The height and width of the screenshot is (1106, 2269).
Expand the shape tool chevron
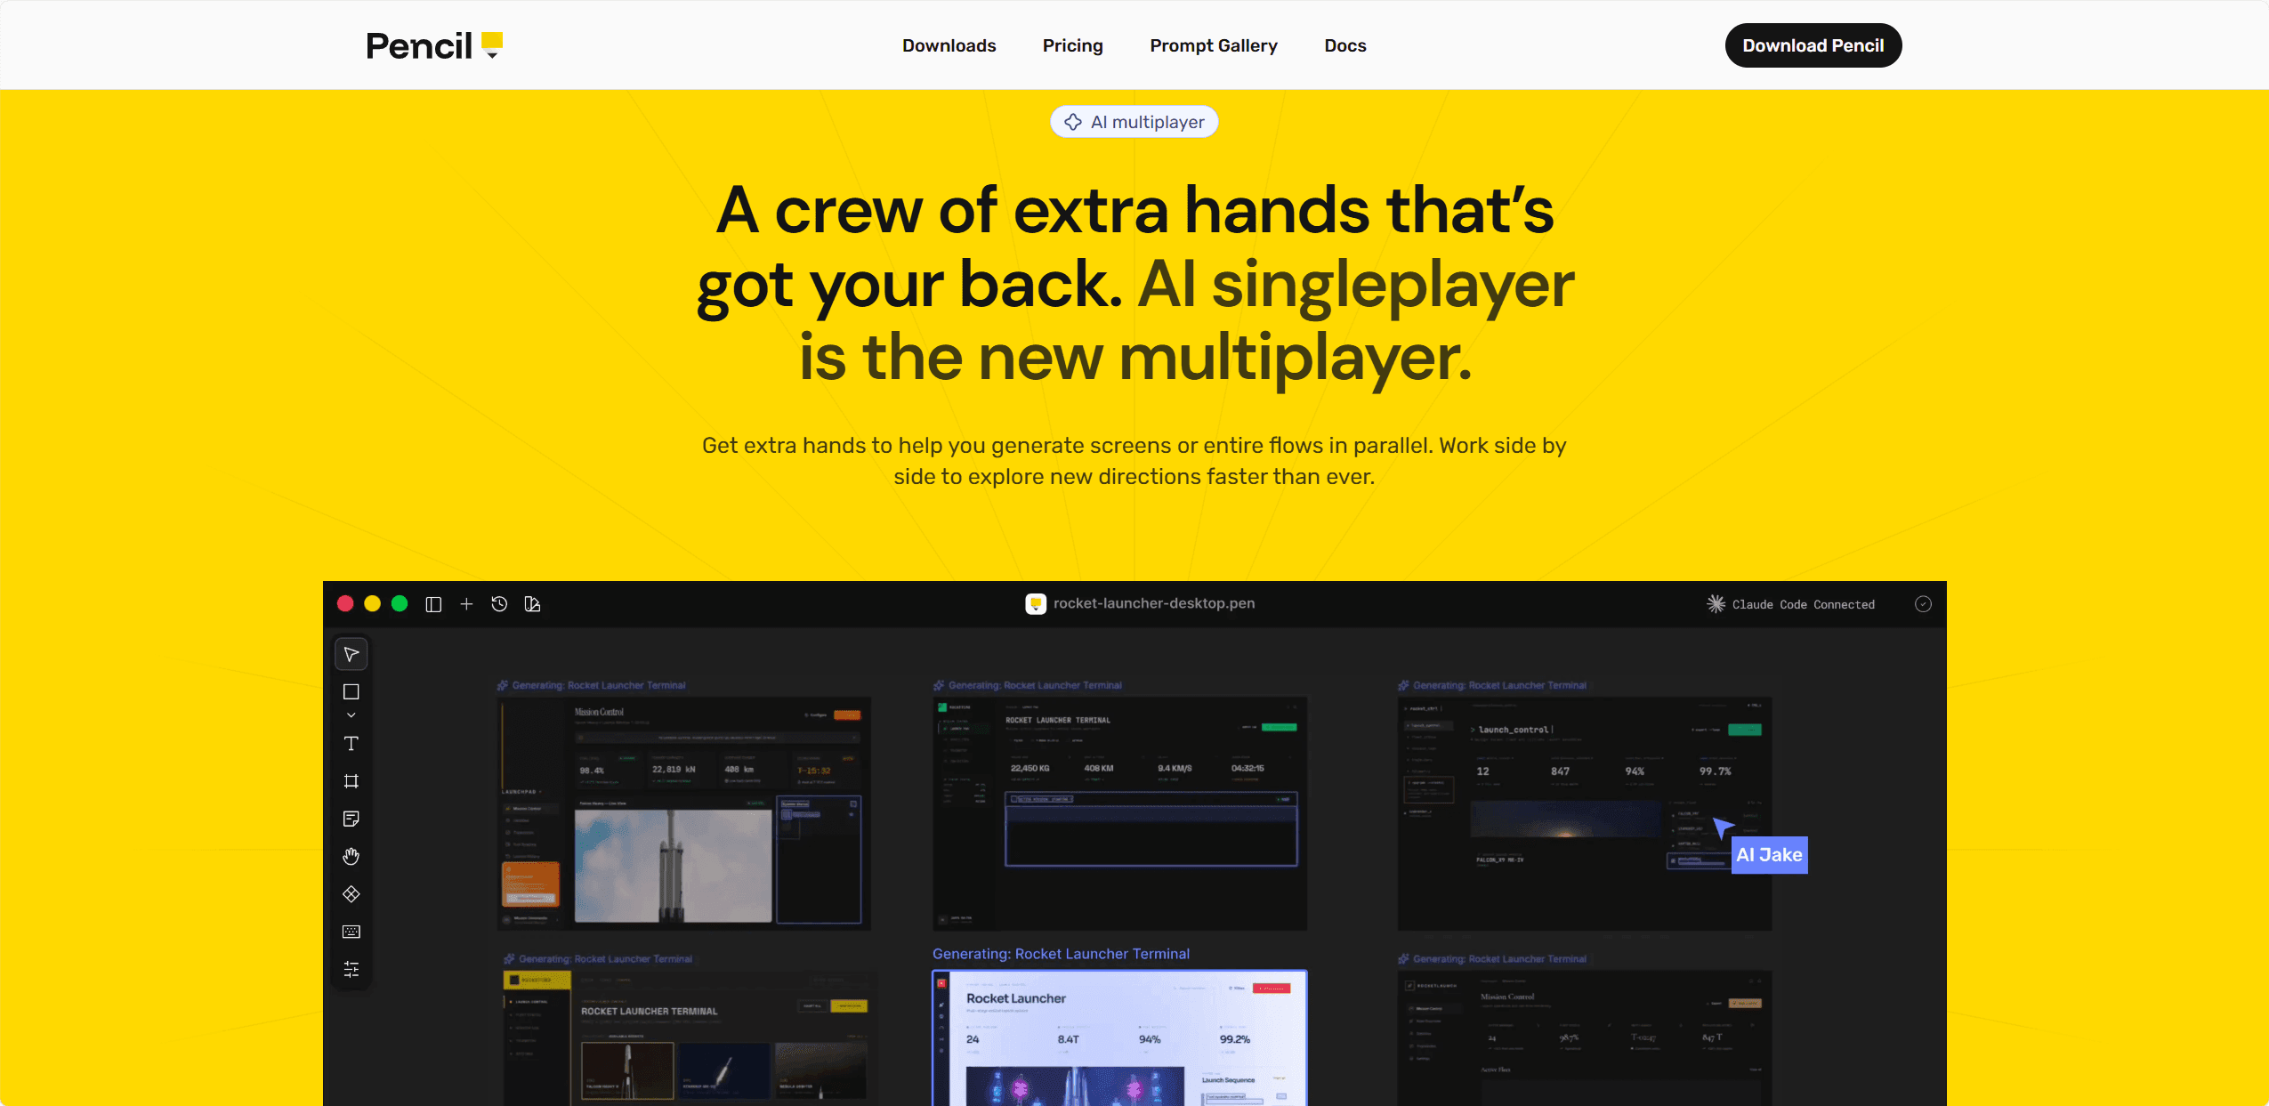point(351,715)
